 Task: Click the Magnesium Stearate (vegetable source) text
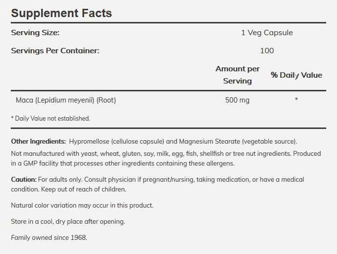pyautogui.click(x=238, y=142)
